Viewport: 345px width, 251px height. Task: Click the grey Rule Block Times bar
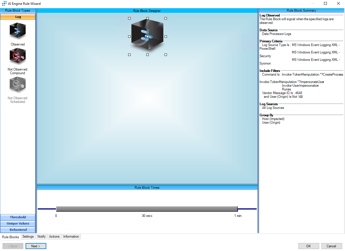[x=147, y=209]
